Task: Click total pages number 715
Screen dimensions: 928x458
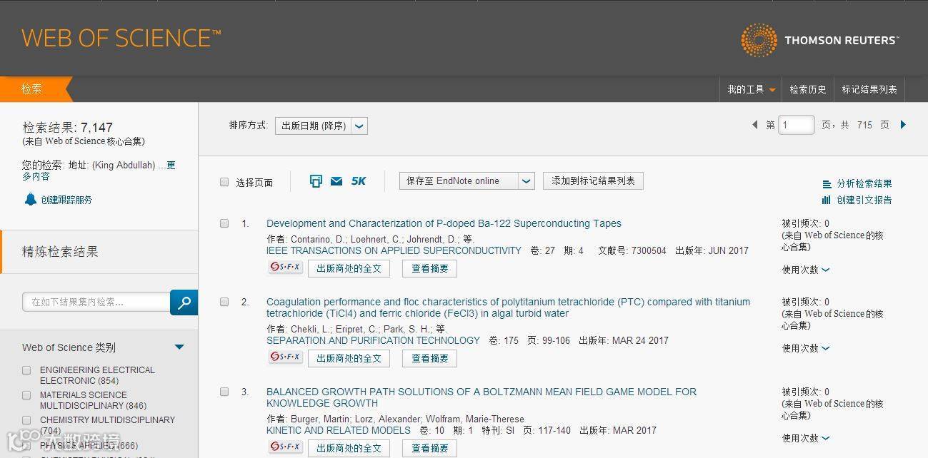Action: pos(864,125)
